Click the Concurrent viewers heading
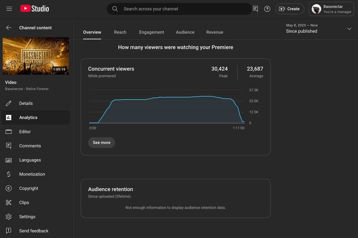 click(x=111, y=69)
